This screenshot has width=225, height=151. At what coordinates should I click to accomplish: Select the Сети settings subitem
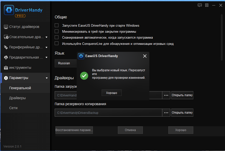pyautogui.click(x=25, y=108)
